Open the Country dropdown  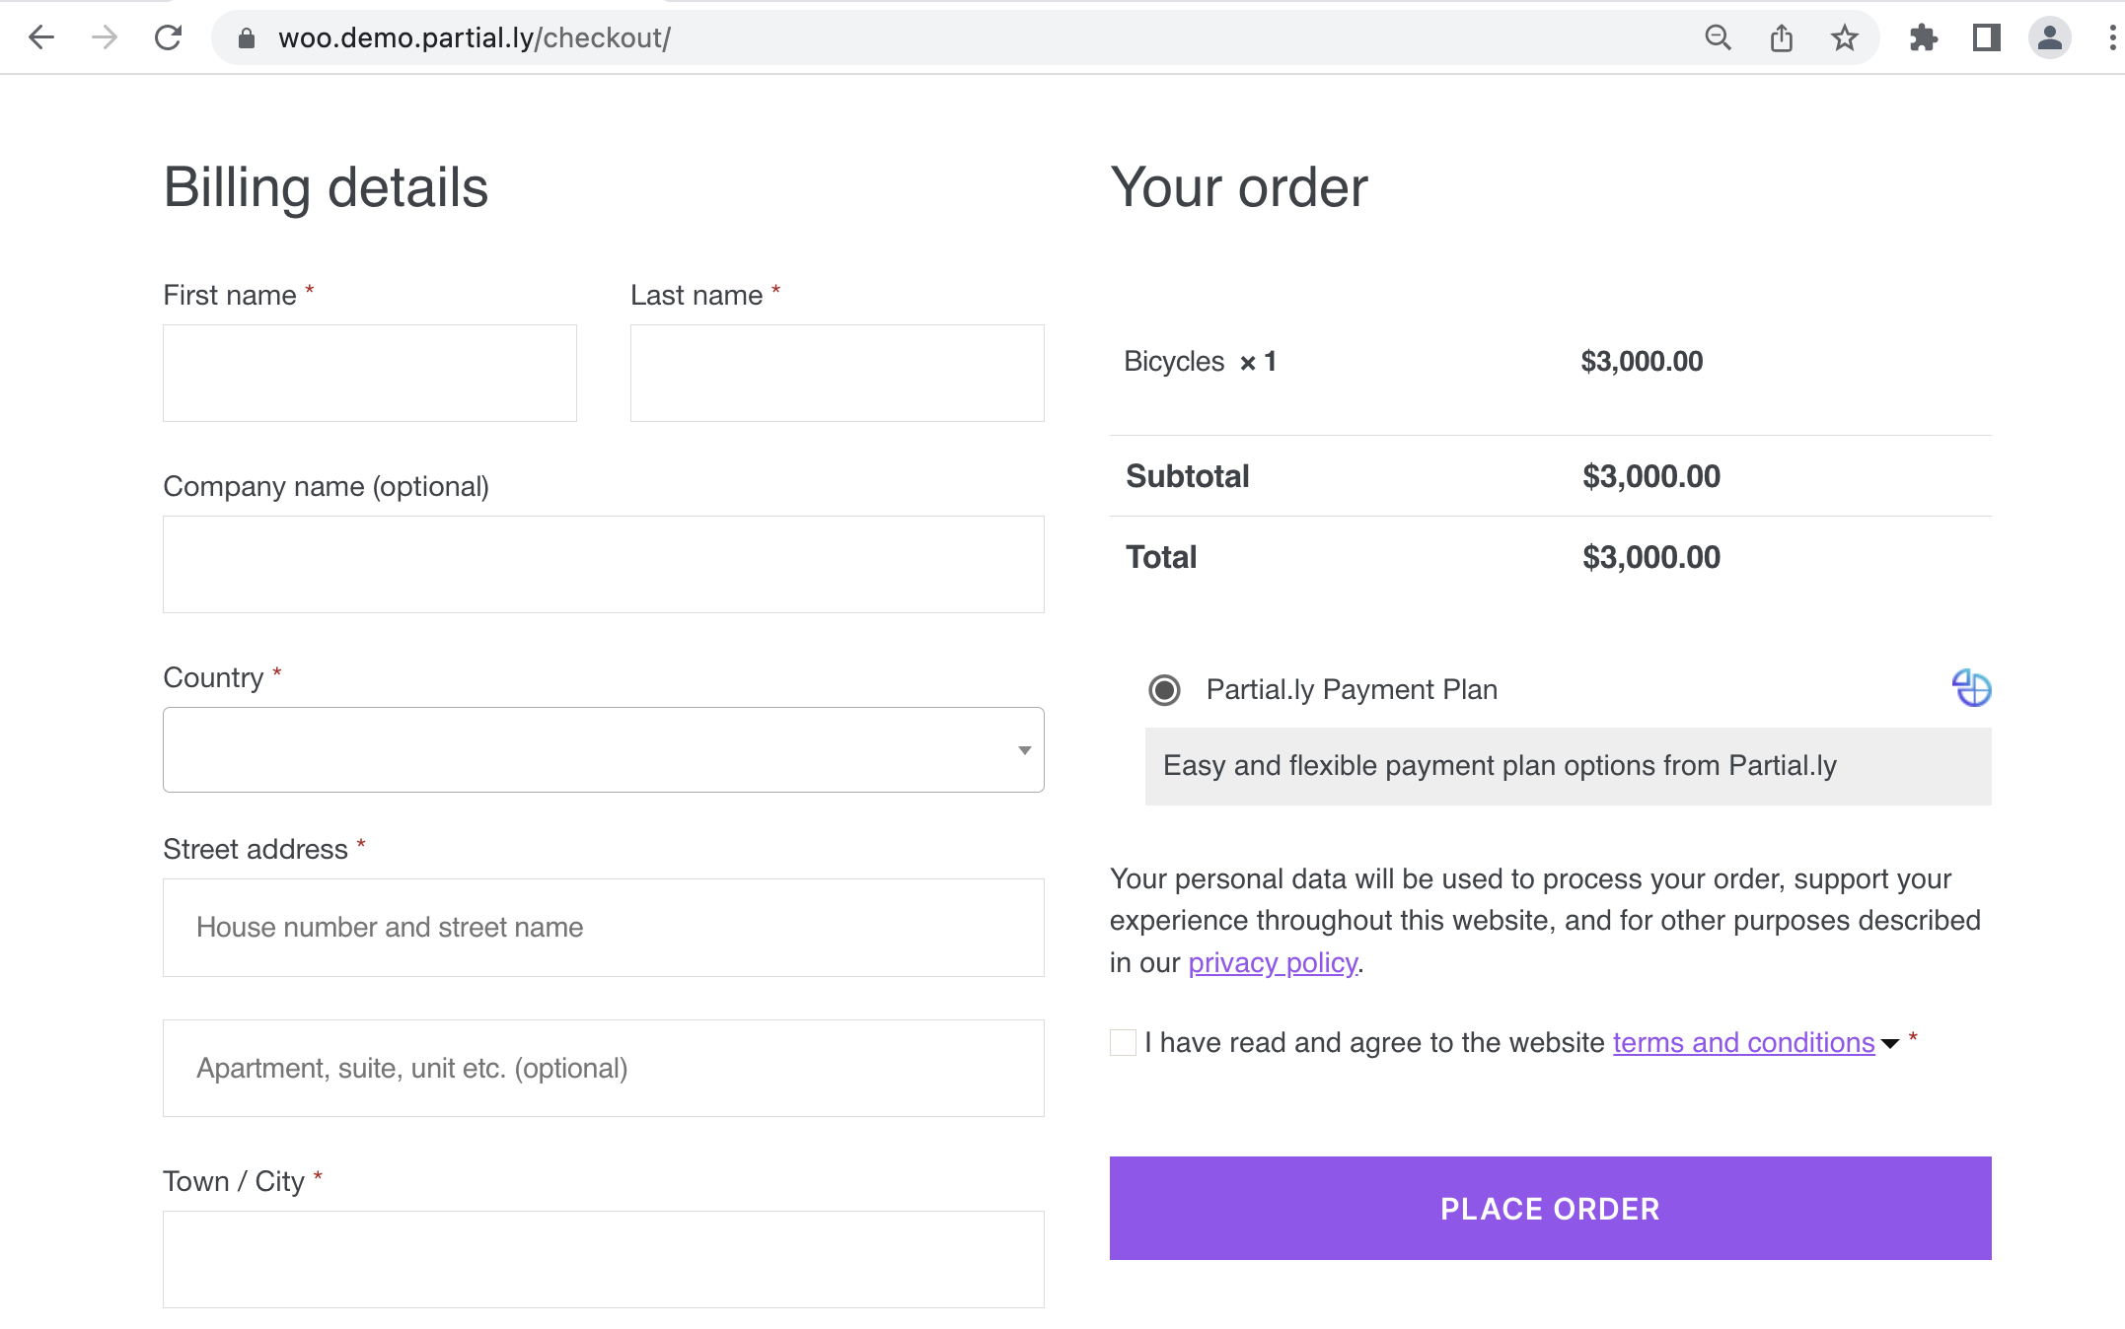pyautogui.click(x=604, y=749)
